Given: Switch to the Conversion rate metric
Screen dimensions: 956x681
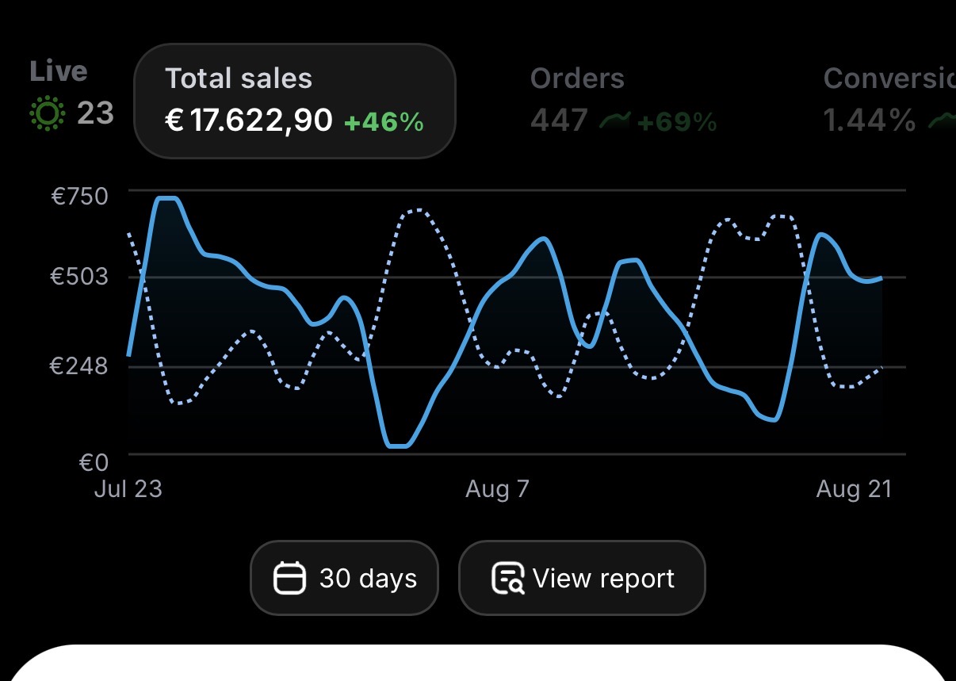Looking at the screenshot, I should click(889, 101).
